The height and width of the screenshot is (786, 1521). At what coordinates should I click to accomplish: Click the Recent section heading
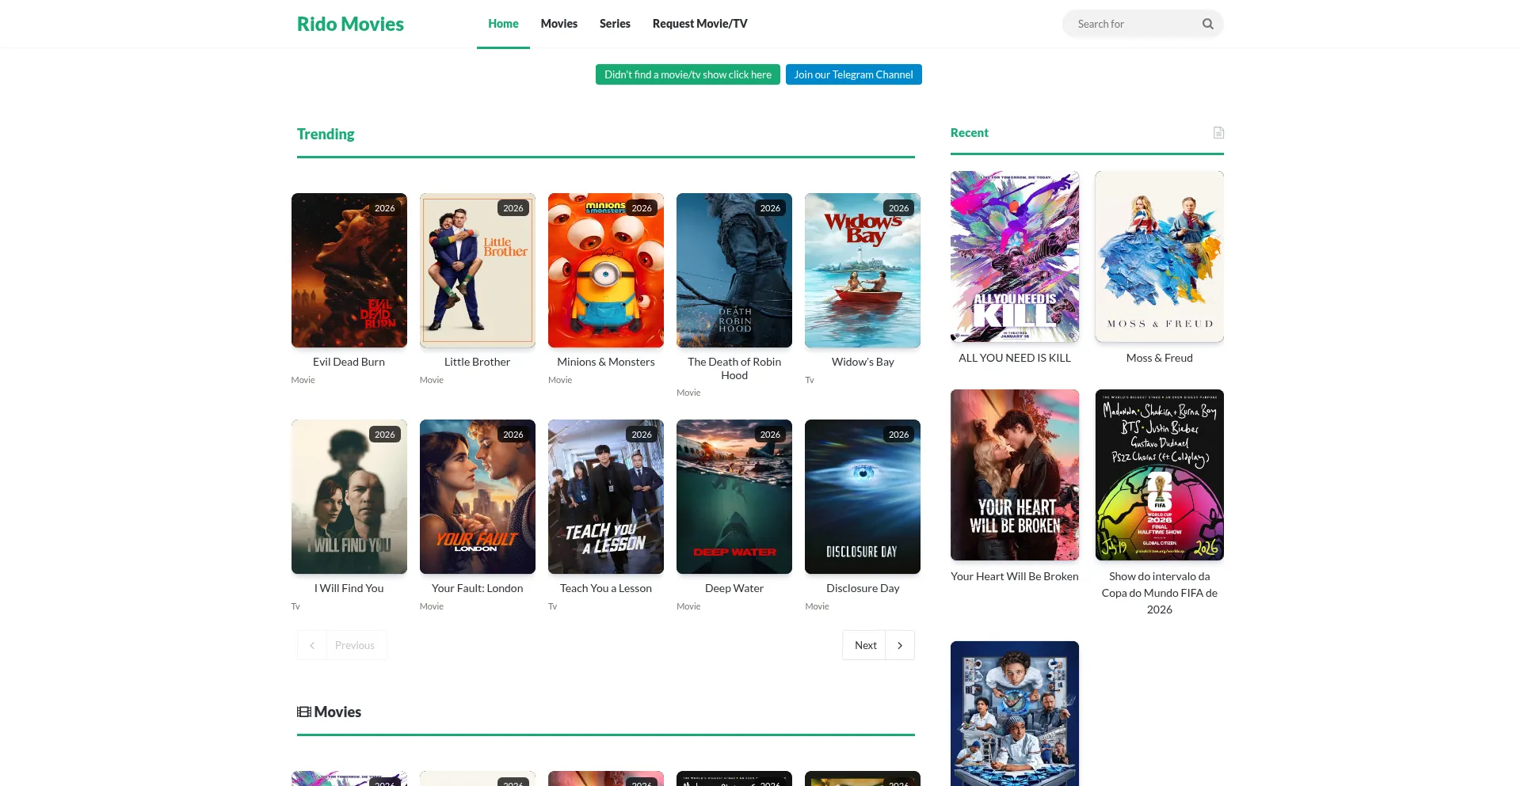pyautogui.click(x=970, y=133)
